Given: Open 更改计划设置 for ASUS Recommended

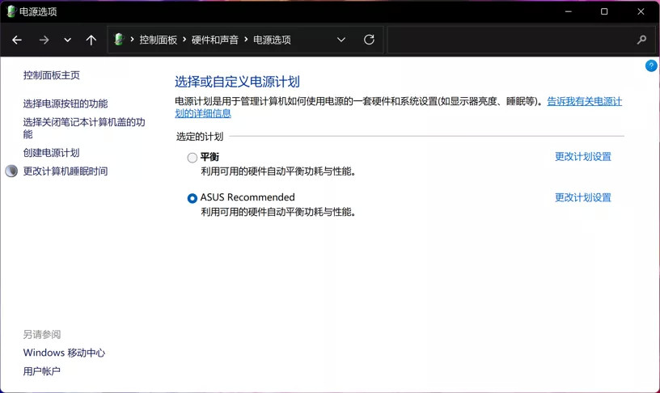Looking at the screenshot, I should (x=582, y=197).
